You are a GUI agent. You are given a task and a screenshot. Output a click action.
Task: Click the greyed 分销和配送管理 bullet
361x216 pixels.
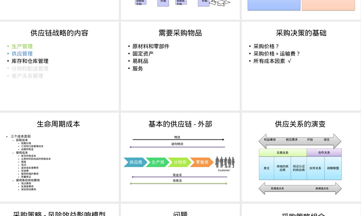30,68
